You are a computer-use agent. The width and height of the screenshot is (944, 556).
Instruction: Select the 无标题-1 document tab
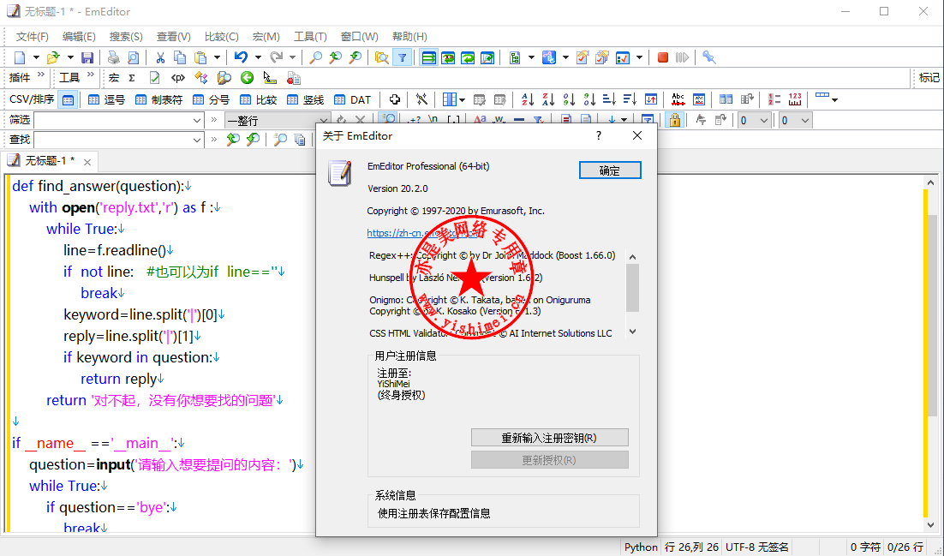click(x=50, y=161)
